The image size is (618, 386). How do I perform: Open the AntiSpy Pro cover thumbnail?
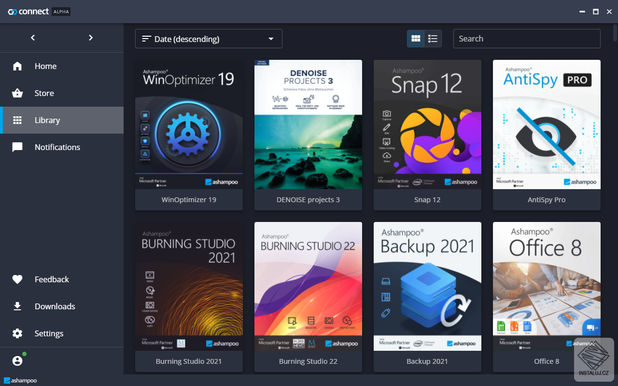point(547,124)
